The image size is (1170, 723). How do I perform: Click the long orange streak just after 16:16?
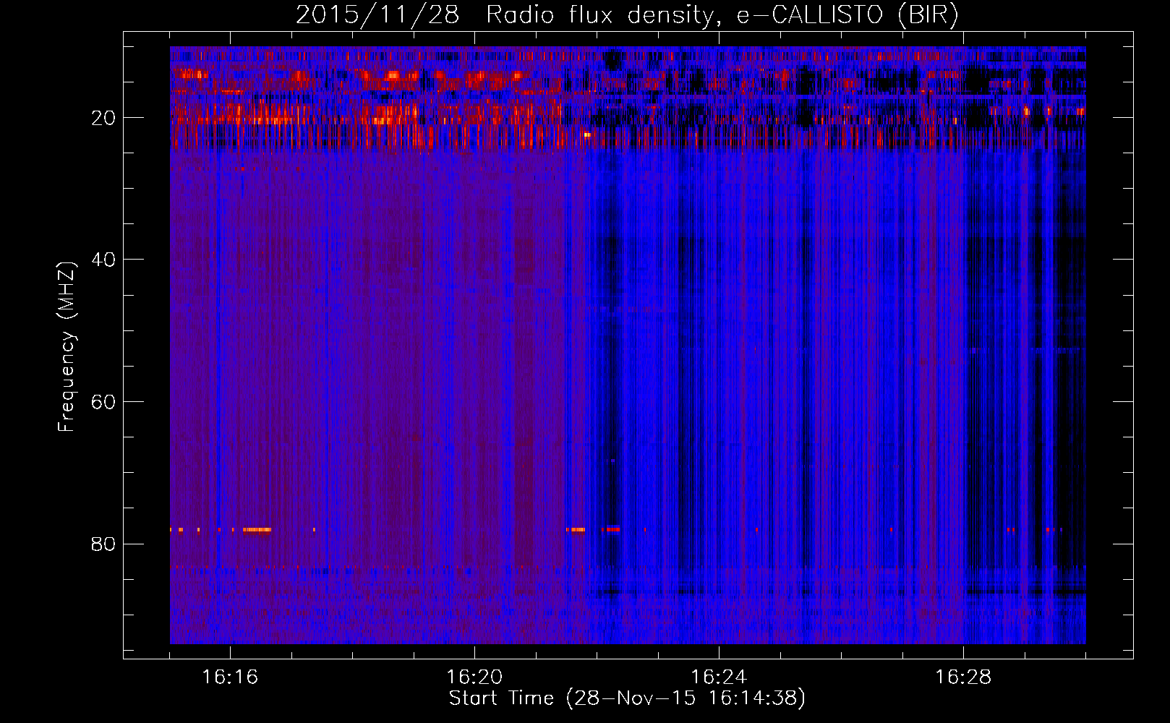pyautogui.click(x=257, y=530)
